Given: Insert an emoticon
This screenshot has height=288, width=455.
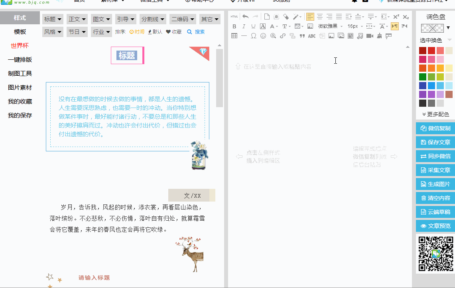Looking at the screenshot, I should tap(263, 36).
